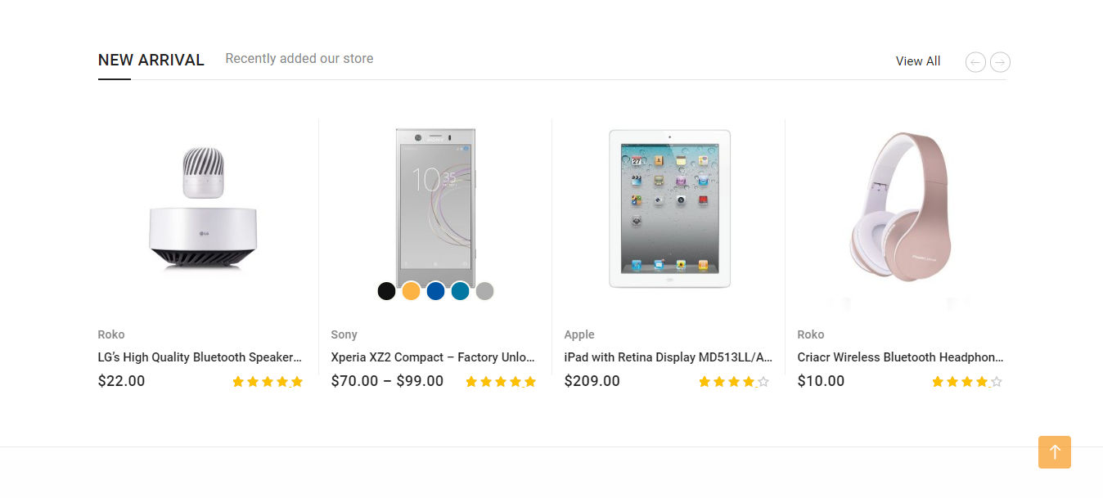Select the teal color swatch for Xperia

[461, 291]
